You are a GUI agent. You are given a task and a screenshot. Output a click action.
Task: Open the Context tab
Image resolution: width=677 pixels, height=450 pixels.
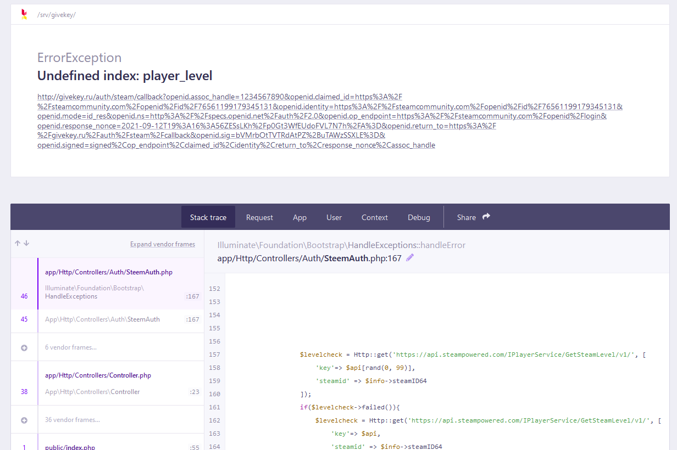pos(375,217)
